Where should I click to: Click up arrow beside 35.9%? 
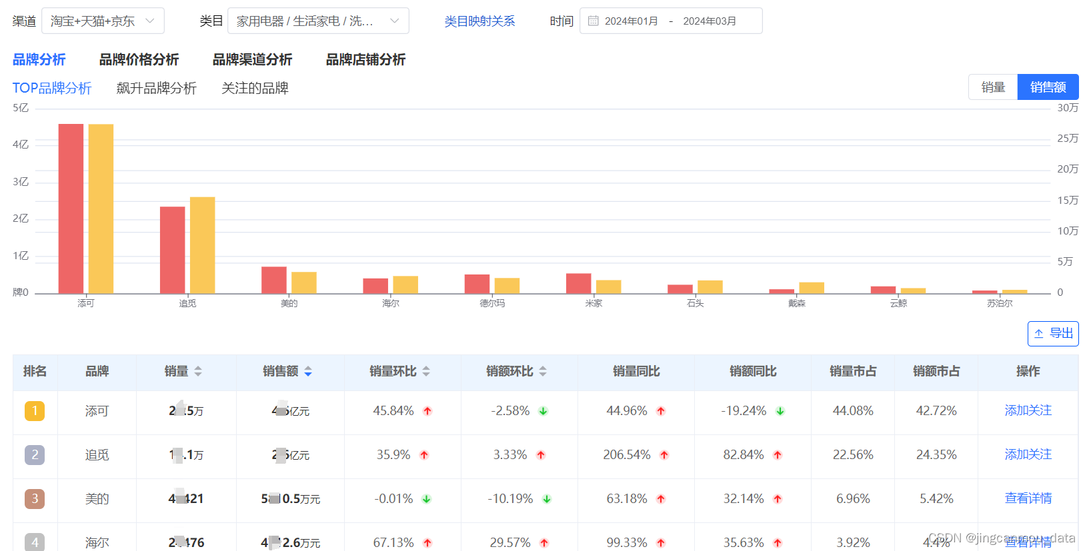(x=424, y=455)
